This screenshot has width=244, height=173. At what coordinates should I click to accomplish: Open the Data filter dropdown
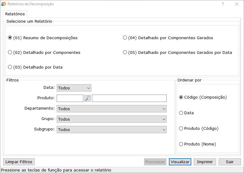(74, 88)
